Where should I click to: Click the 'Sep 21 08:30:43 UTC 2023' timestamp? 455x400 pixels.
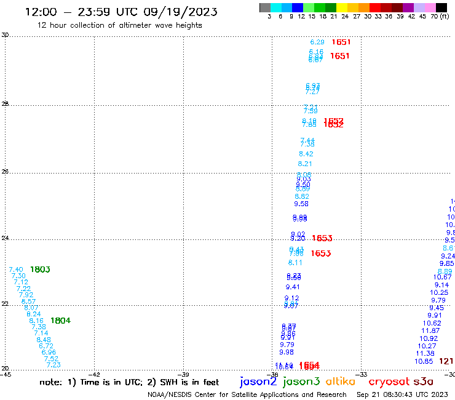[402, 394]
